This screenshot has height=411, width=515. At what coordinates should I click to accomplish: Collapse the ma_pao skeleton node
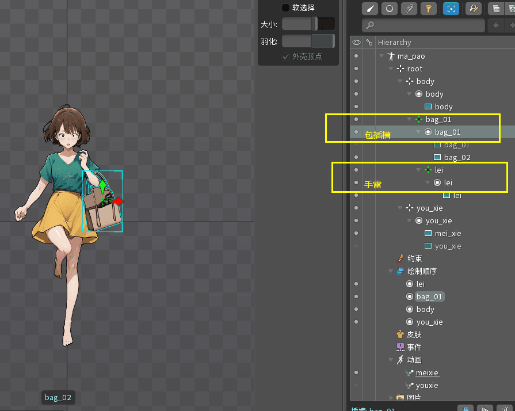381,56
